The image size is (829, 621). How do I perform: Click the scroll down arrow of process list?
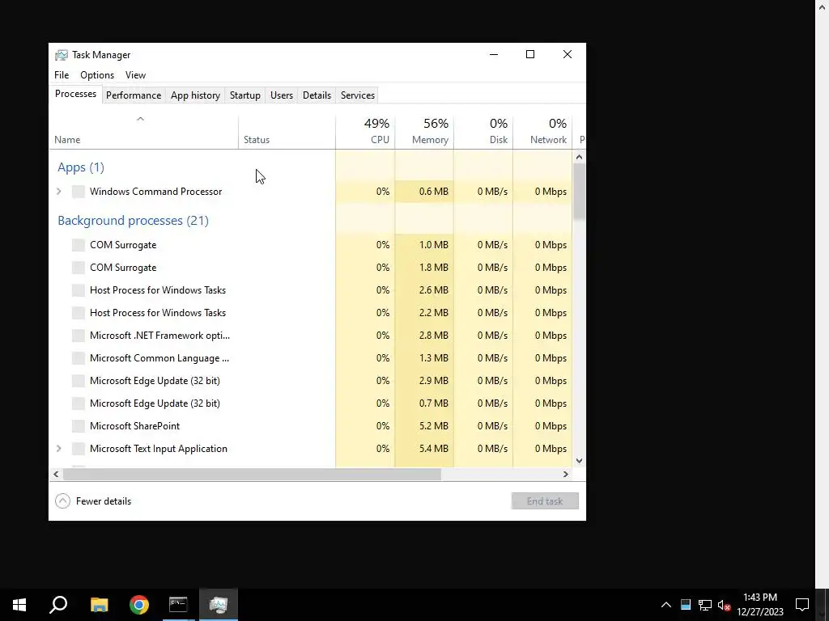(579, 460)
